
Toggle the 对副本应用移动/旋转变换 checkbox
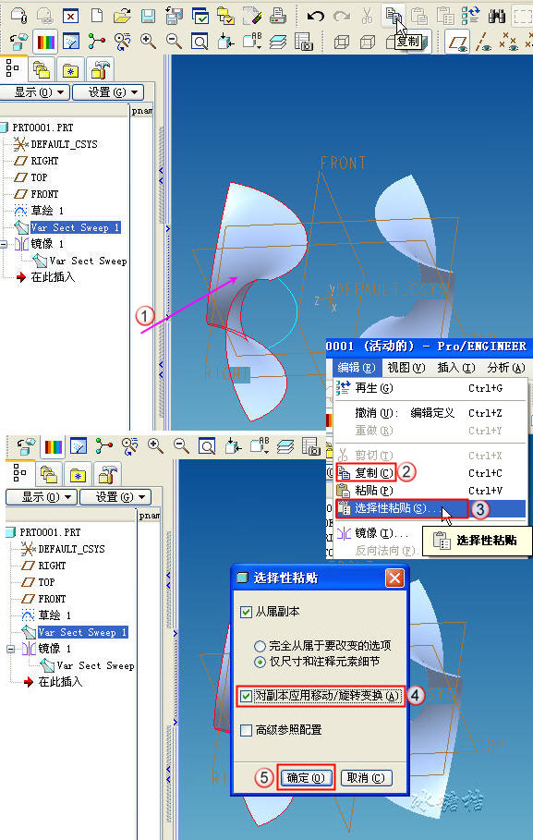[x=246, y=696]
